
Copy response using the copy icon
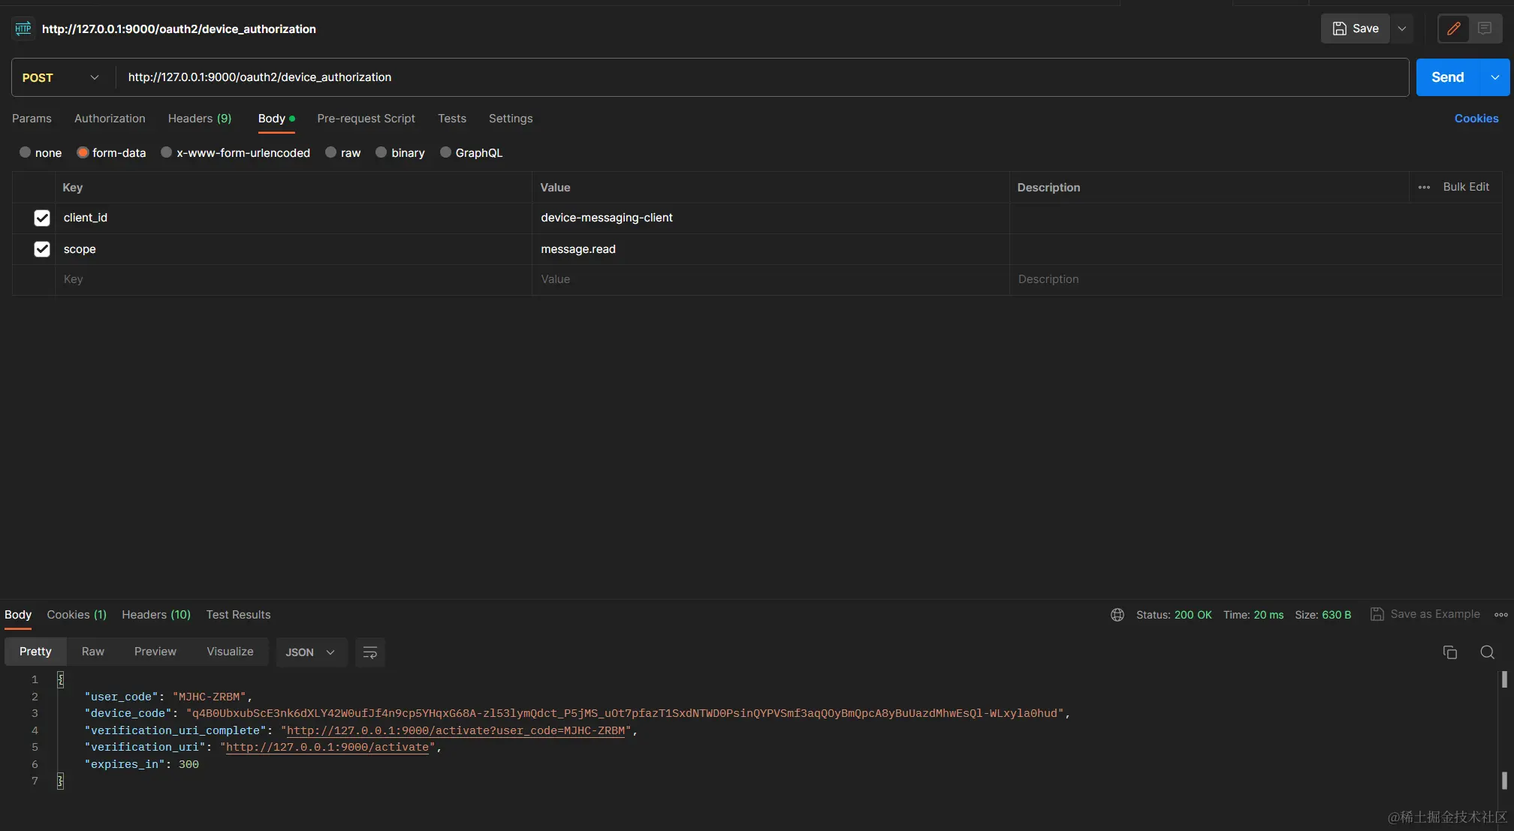(1450, 652)
